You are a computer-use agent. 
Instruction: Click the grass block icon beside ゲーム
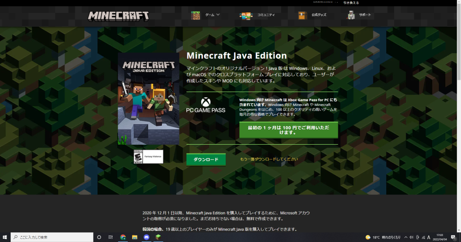(x=196, y=15)
